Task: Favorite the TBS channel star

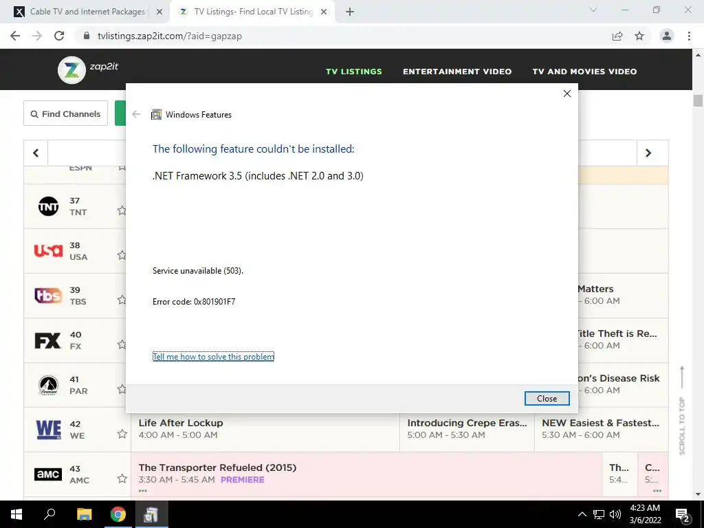Action: click(122, 300)
